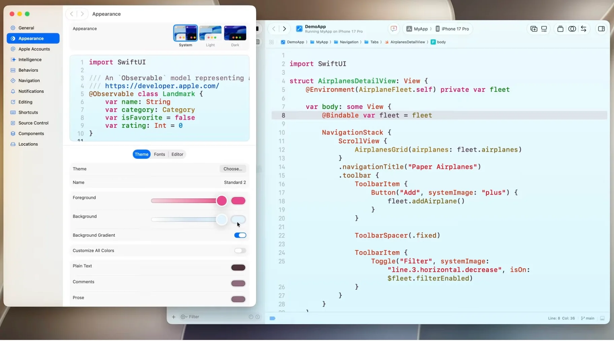Click AirplanesDetailView in the jump bar

point(405,42)
